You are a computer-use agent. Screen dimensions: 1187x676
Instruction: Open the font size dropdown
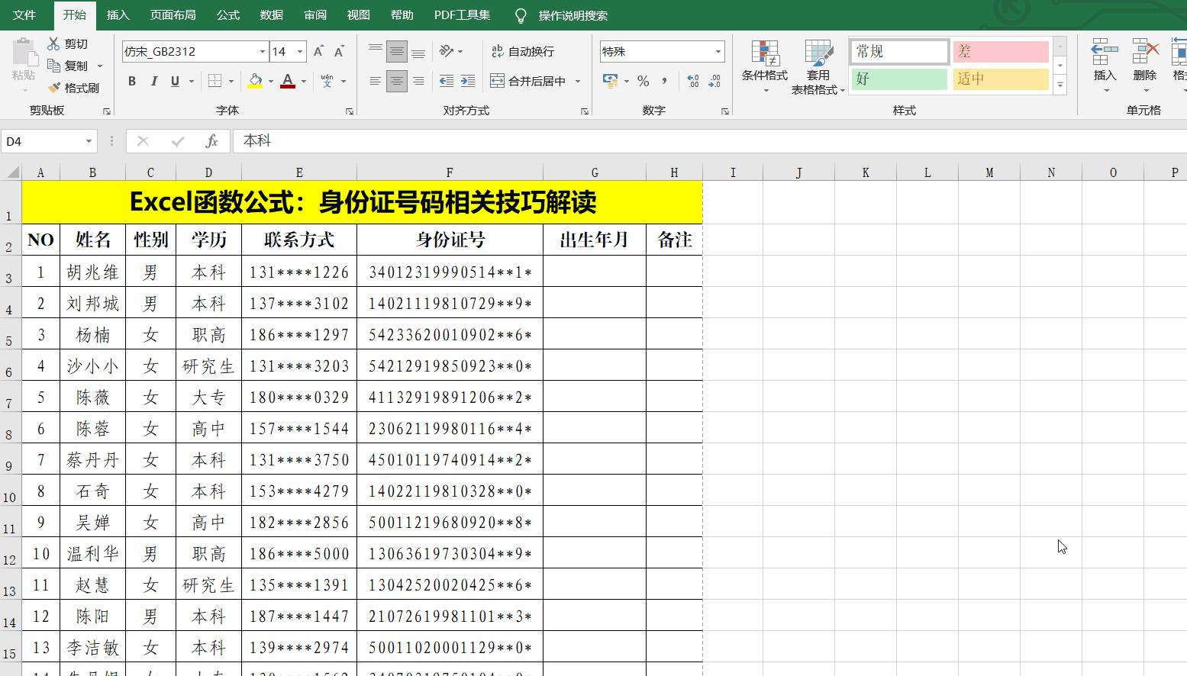[299, 51]
